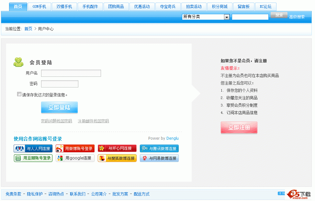
Task: Connect with Tencent Weibo button
Action: tap(159, 148)
